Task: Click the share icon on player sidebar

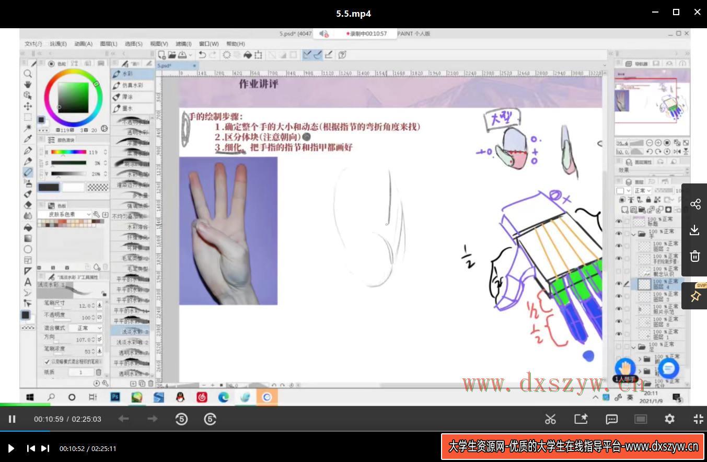Action: (x=695, y=204)
